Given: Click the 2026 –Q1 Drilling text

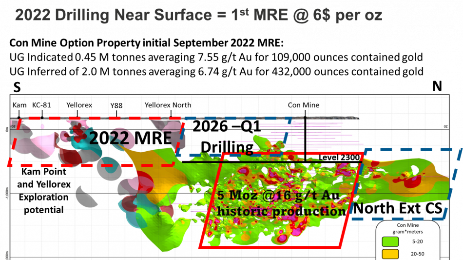Looking at the screenshot, I should click(227, 137).
